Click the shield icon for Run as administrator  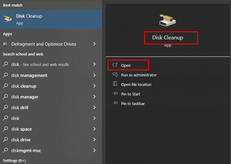tap(115, 74)
